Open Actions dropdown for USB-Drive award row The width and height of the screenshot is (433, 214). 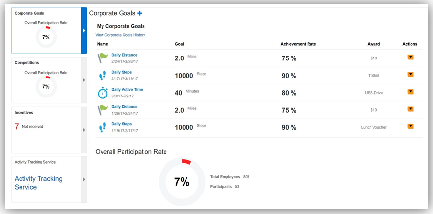pyautogui.click(x=410, y=92)
